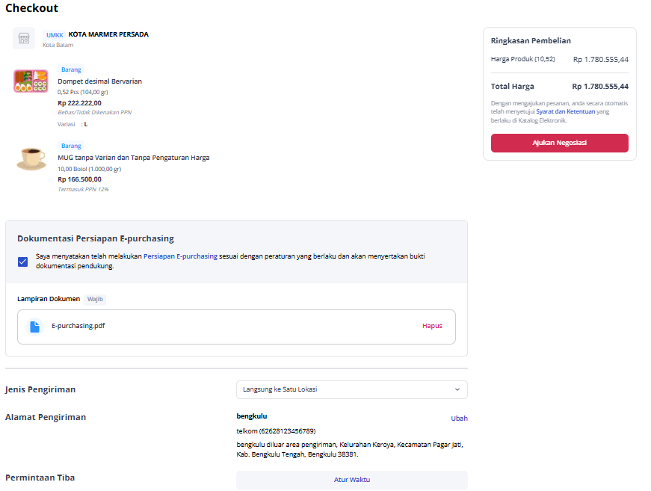Click the chevron arrow in Langsung ke Satu Lokasi
Screen dimensions: 651x491
point(457,389)
